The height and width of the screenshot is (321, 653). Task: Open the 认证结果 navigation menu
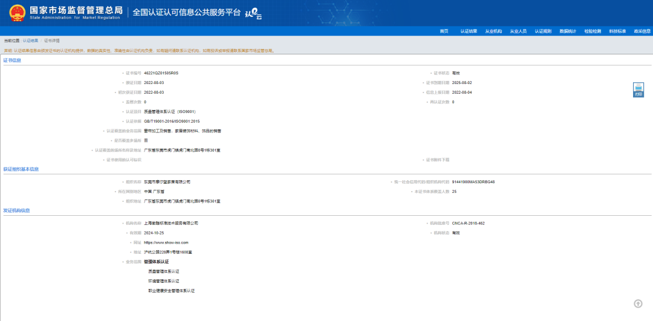click(x=469, y=31)
